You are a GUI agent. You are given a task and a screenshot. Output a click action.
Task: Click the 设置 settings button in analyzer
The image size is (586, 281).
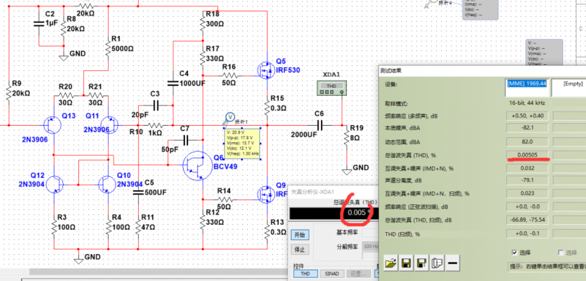tap(358, 274)
